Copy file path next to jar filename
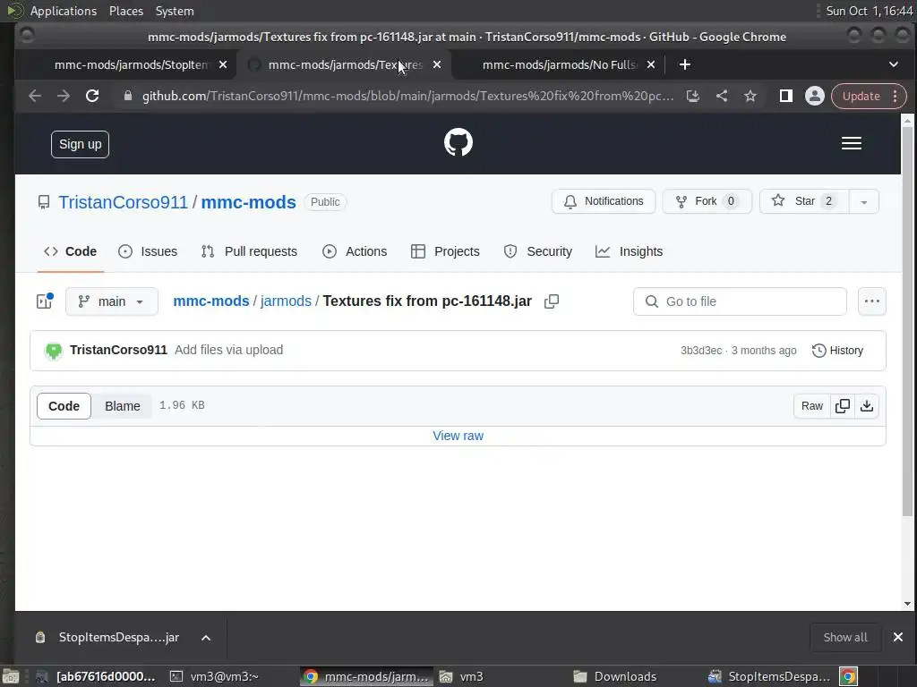This screenshot has height=687, width=917. [552, 301]
